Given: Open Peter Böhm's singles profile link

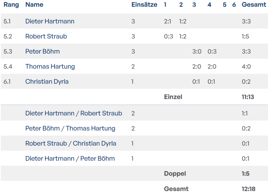Looking at the screenshot, I should (x=43, y=51).
